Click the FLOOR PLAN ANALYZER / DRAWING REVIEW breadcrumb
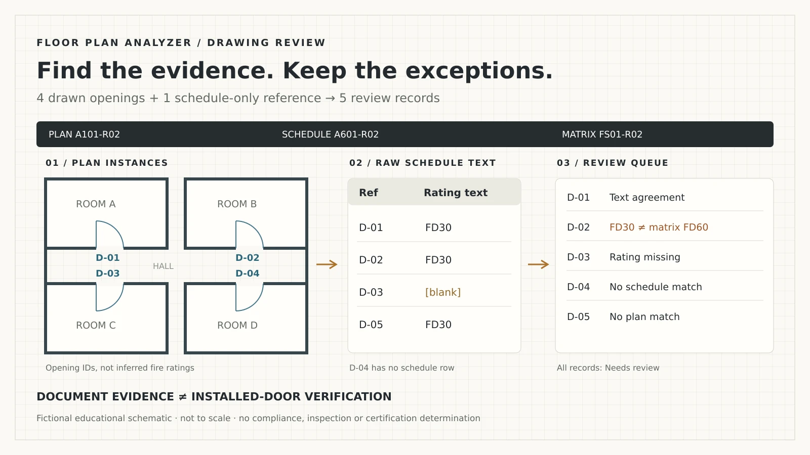 181,43
